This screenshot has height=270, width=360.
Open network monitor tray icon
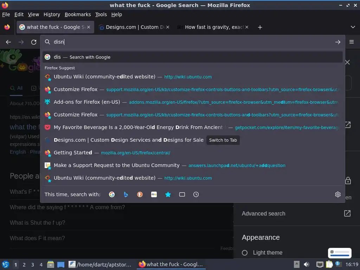tap(320, 264)
